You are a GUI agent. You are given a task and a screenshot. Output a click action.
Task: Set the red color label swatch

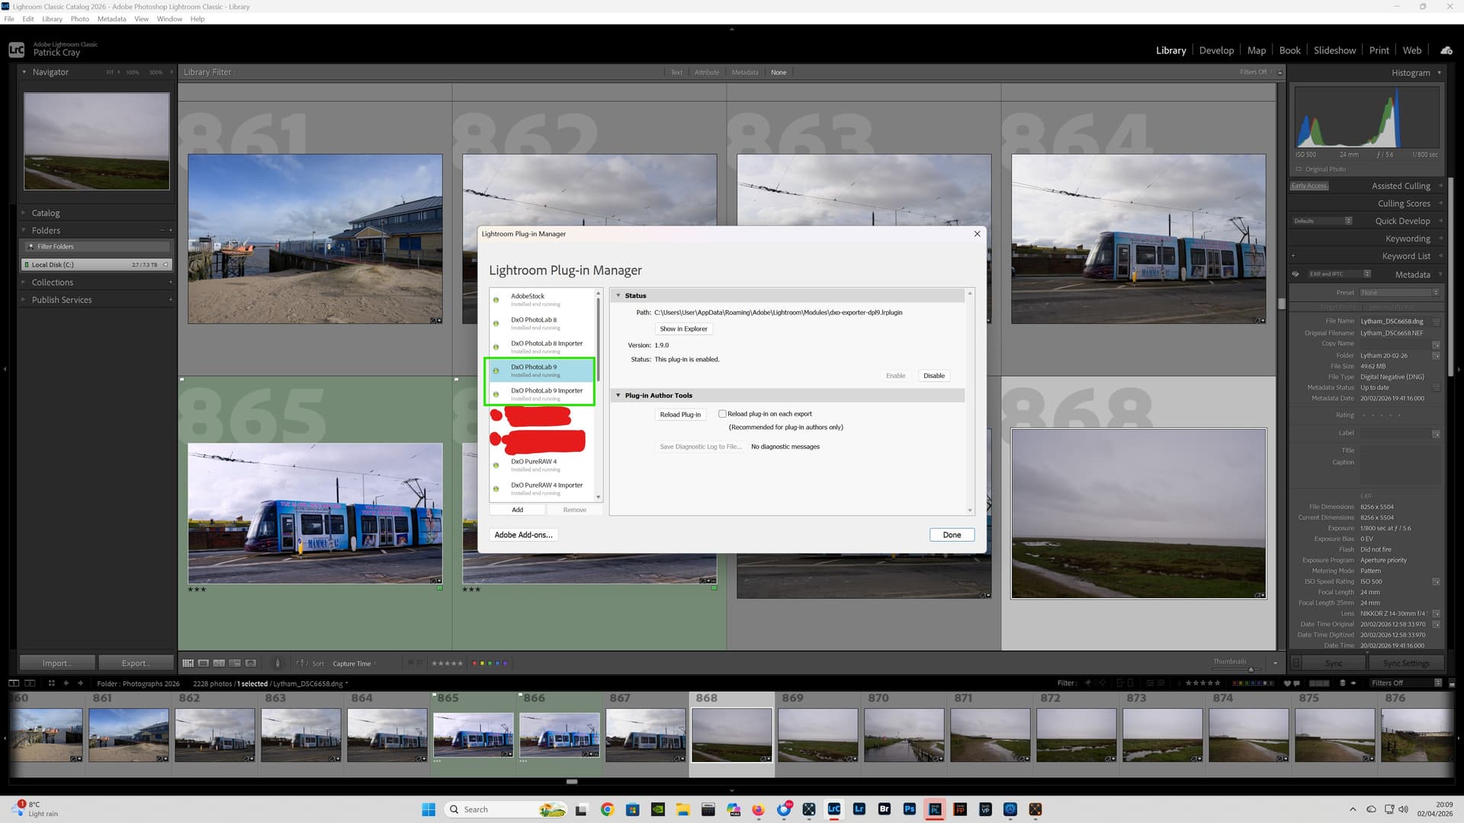pyautogui.click(x=475, y=663)
